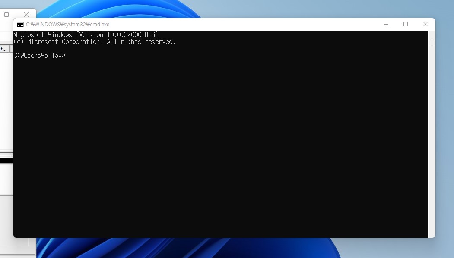Click the cmd.exe vertical scrollbar thumb
Image resolution: width=454 pixels, height=258 pixels.
coord(432,42)
